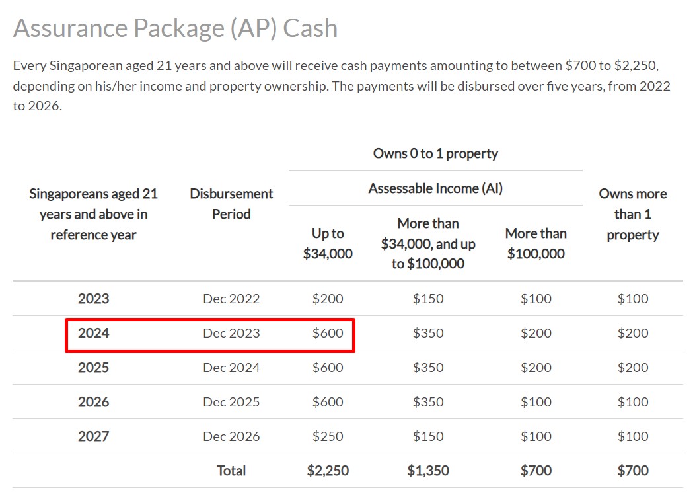Select the "Owns more than 1 property" header
697x503 pixels.
pyautogui.click(x=632, y=214)
